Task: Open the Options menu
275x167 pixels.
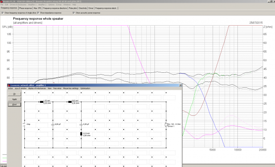Action: pyautogui.click(x=51, y=5)
